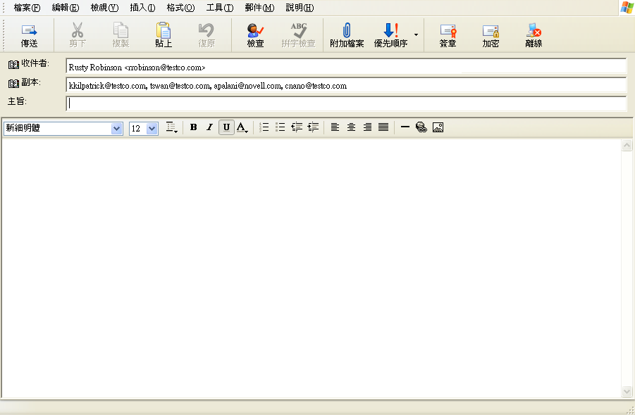The image size is (635, 415).
Task: Open the font size 12 dropdown
Action: pyautogui.click(x=152, y=129)
